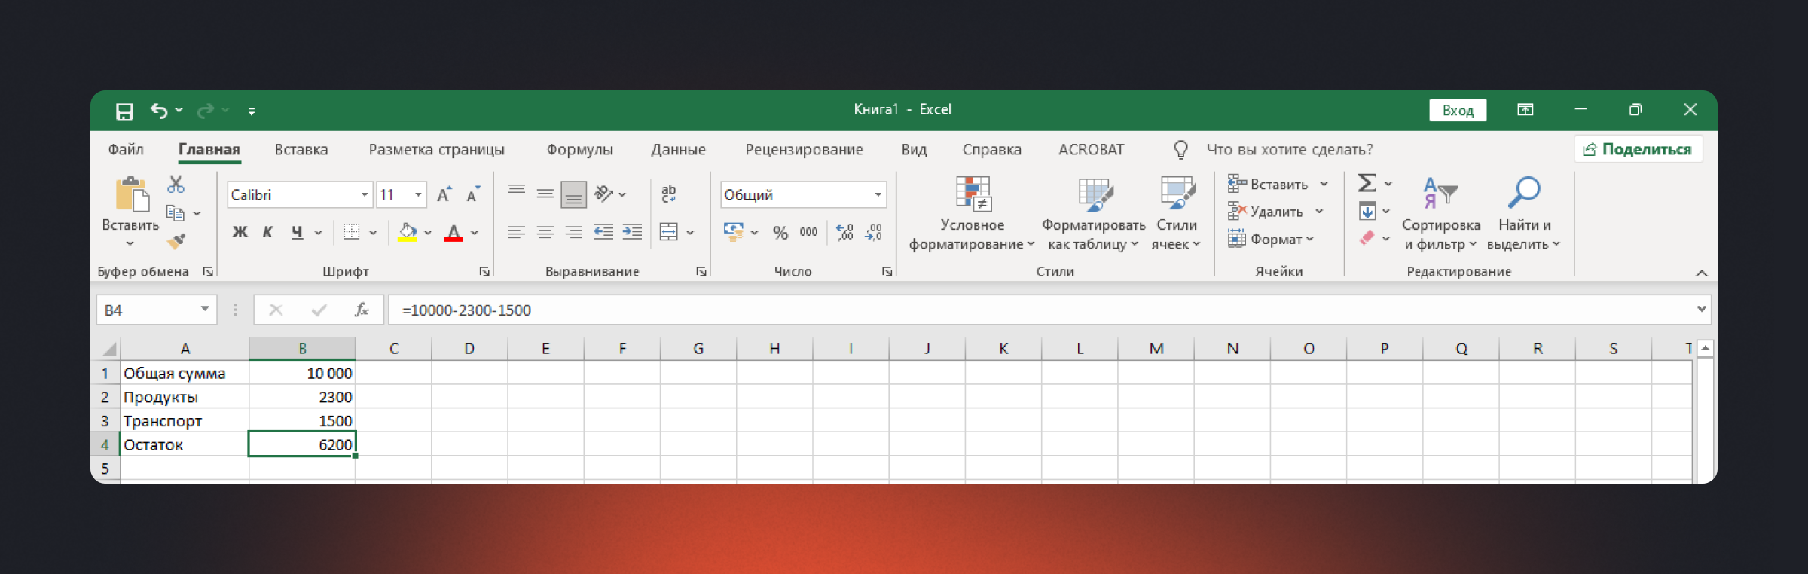1808x574 pixels.
Task: Click the Cut scissors icon
Action: [x=176, y=185]
